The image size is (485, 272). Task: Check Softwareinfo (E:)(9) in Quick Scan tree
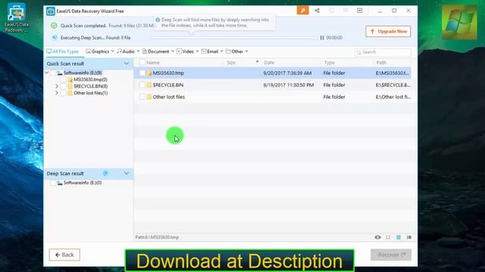click(x=53, y=73)
